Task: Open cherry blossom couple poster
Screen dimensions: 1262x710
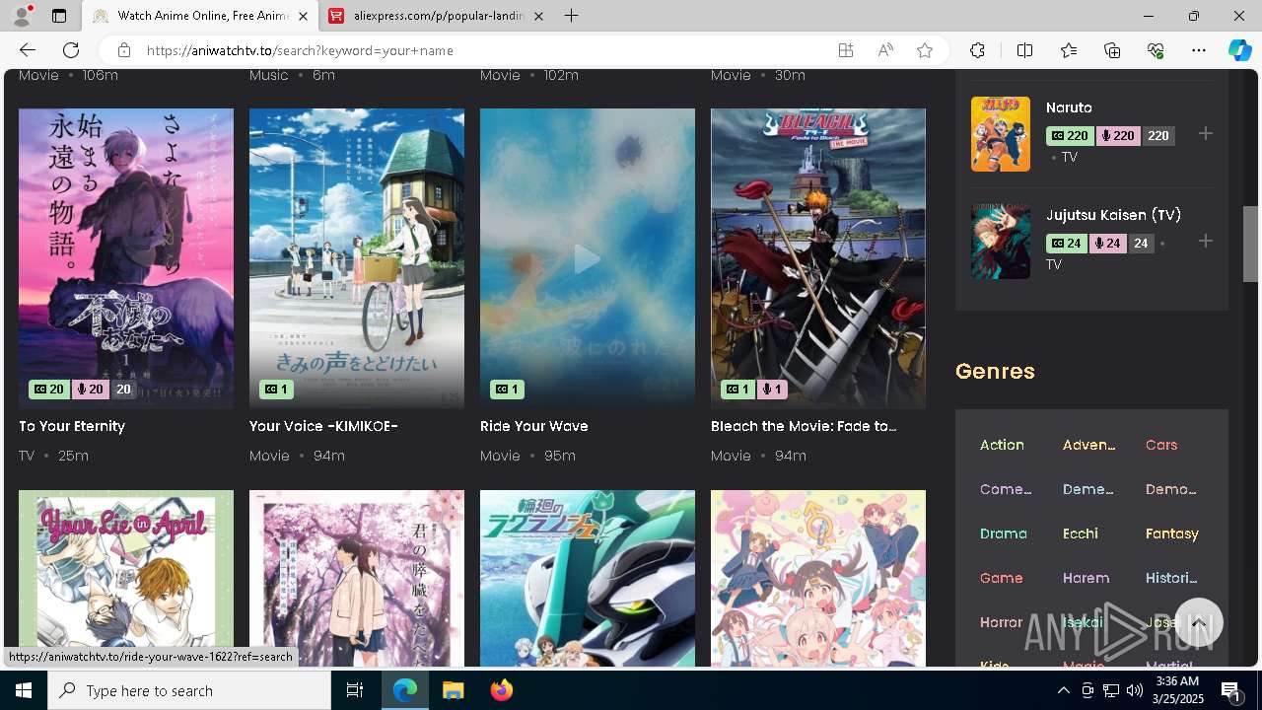Action: pyautogui.click(x=357, y=578)
